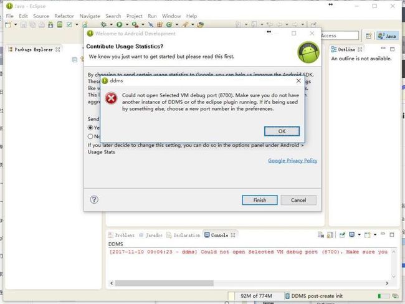Minimize the Console view panel

tap(383, 234)
